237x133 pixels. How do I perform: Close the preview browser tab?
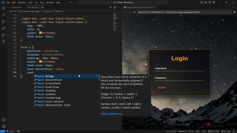155,7
